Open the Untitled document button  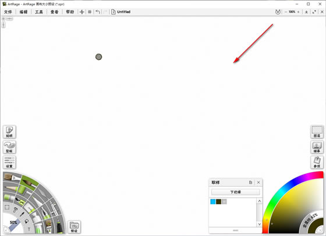pyautogui.click(x=121, y=12)
